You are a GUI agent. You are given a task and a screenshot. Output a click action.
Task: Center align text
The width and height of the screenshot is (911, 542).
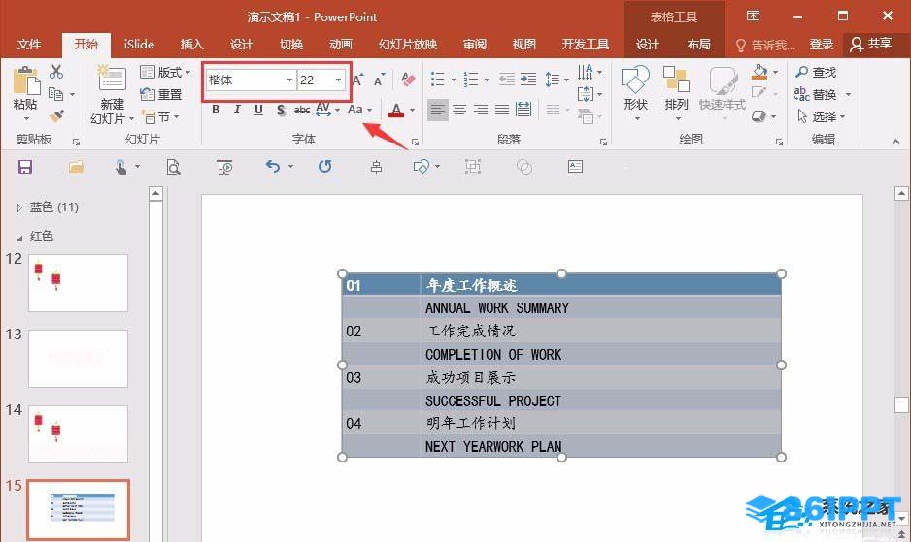coord(459,110)
